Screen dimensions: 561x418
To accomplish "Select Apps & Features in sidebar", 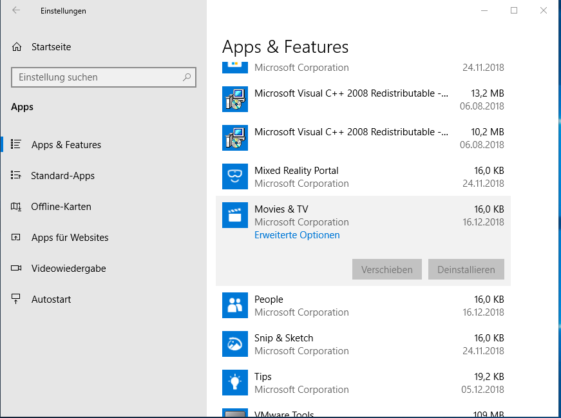I will pyautogui.click(x=66, y=145).
